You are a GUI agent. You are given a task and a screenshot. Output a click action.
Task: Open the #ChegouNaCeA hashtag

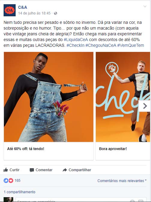point(101,45)
